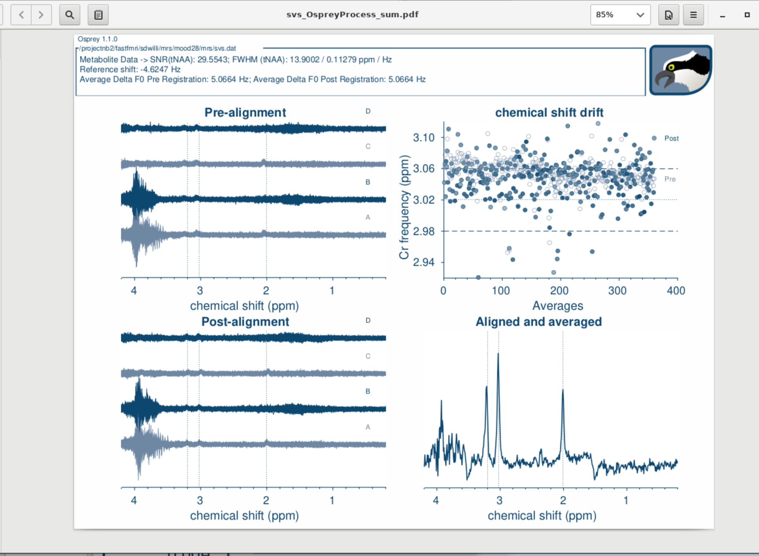759x556 pixels.
Task: Click the Cr frequency (ppm) axis label
Action: 404,207
